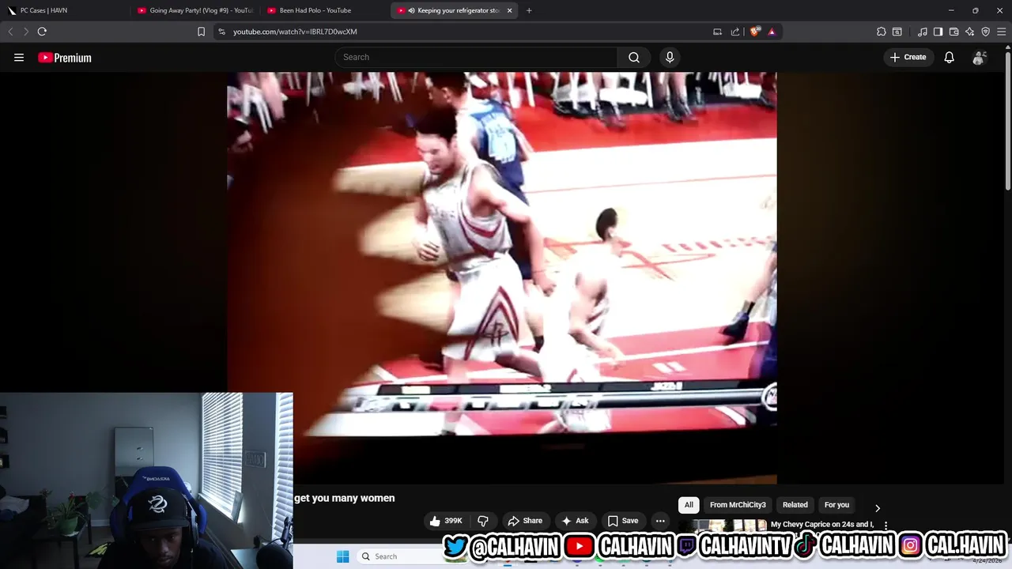1012x569 pixels.
Task: Open the Windows Start button
Action: click(x=342, y=556)
